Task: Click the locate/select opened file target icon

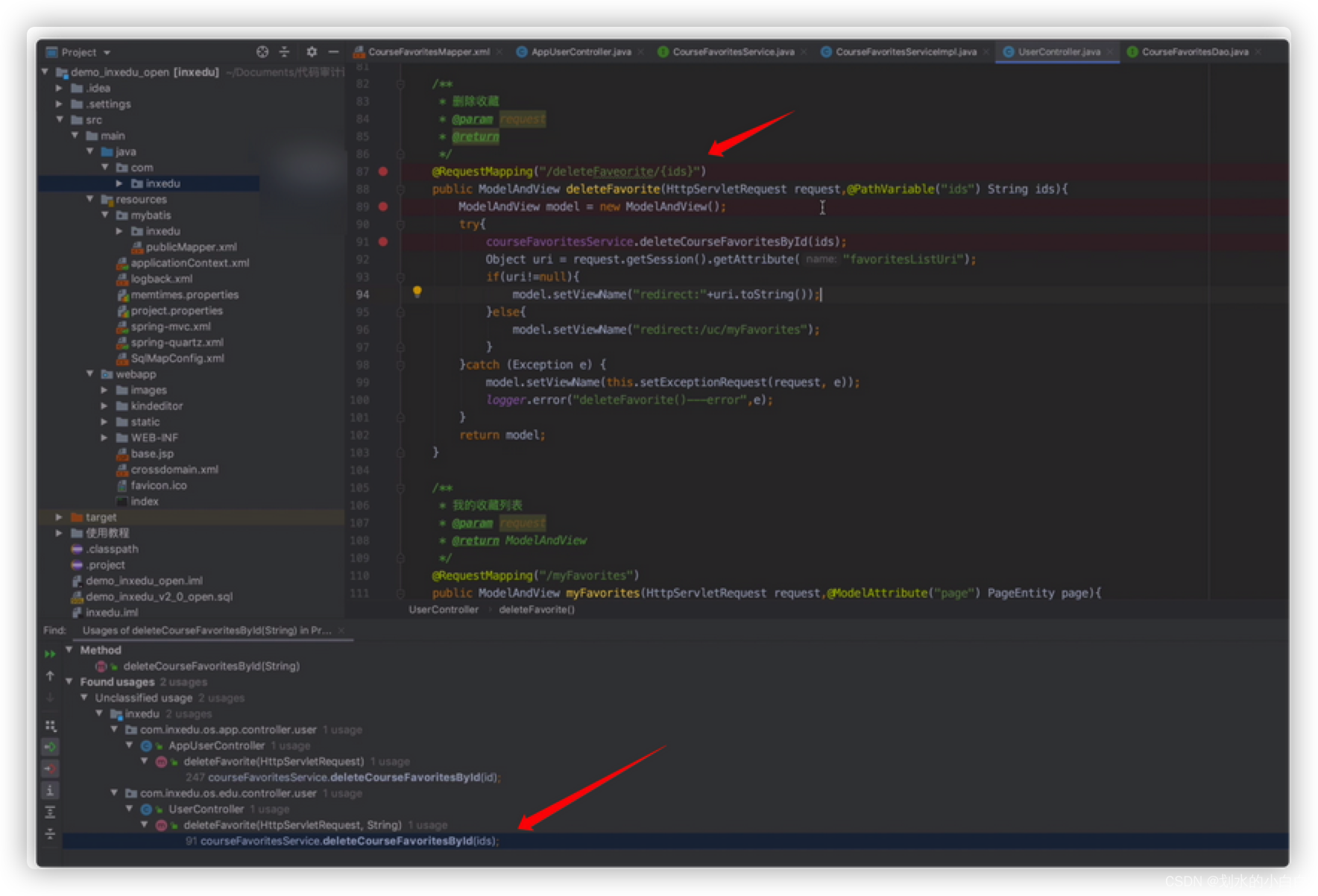Action: pos(262,51)
